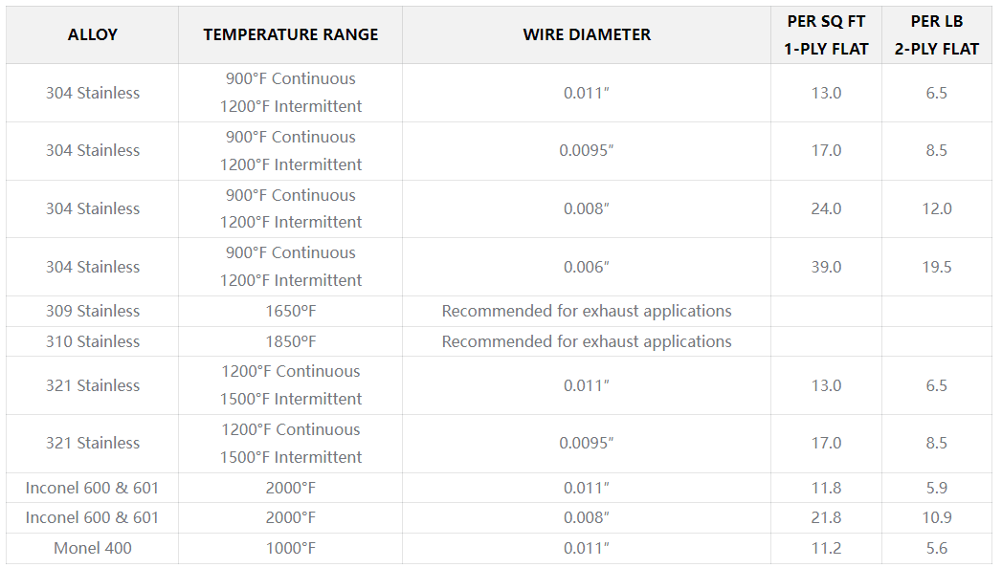The image size is (1002, 568).
Task: Click the 24.0 per sq ft value
Action: 826,208
